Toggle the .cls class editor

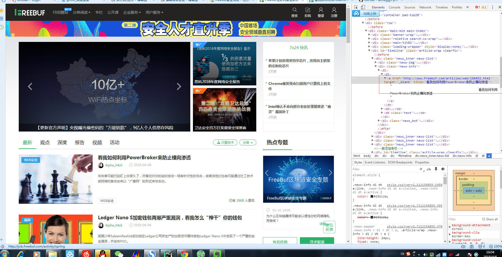pos(428,169)
